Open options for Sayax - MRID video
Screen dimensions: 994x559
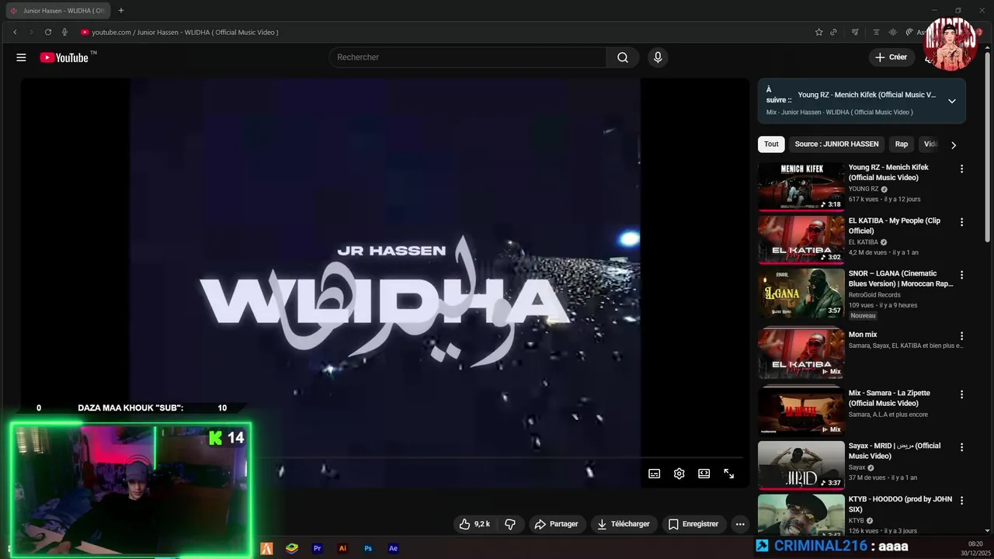coord(961,447)
